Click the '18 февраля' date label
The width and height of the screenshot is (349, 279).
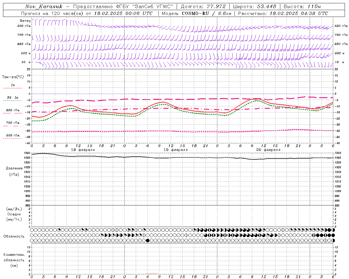tap(83, 150)
